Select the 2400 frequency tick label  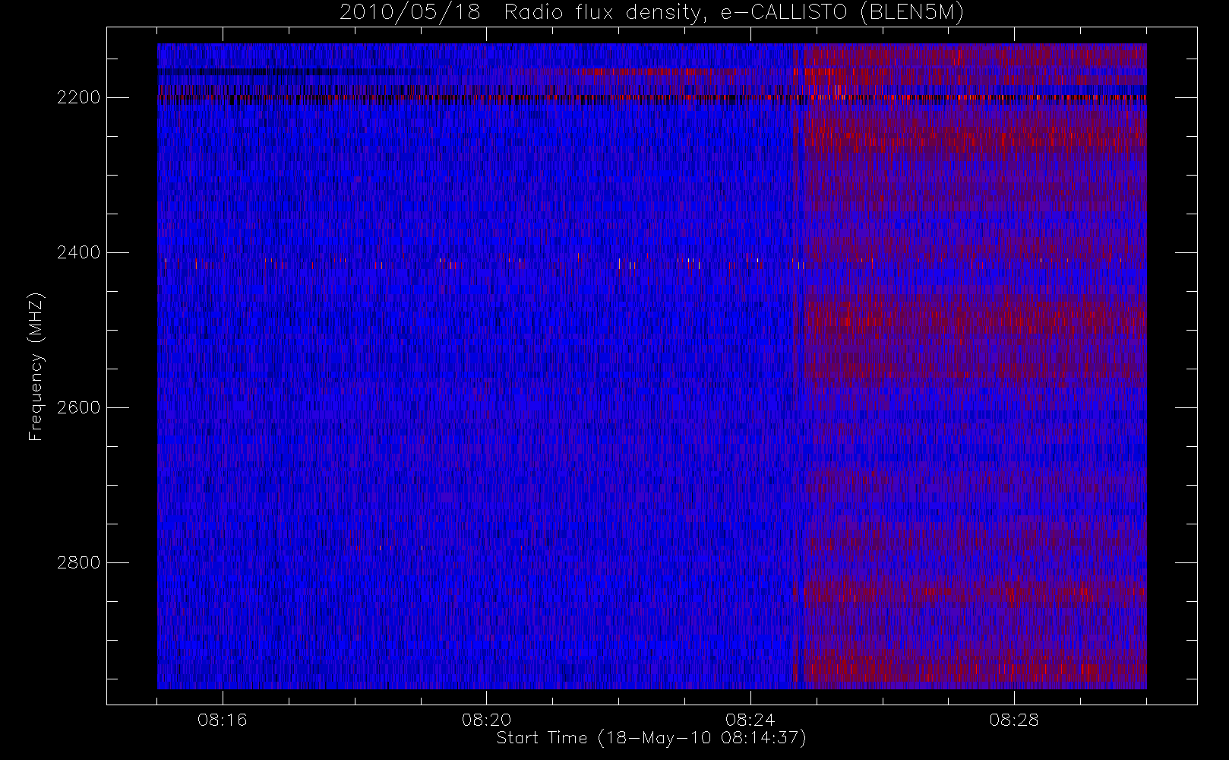tap(79, 252)
